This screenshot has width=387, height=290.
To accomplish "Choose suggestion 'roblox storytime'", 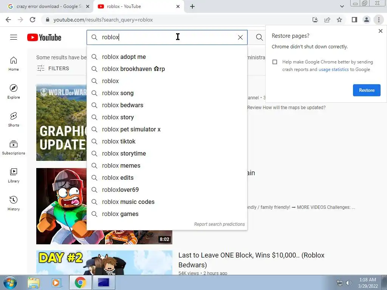I will (167, 153).
